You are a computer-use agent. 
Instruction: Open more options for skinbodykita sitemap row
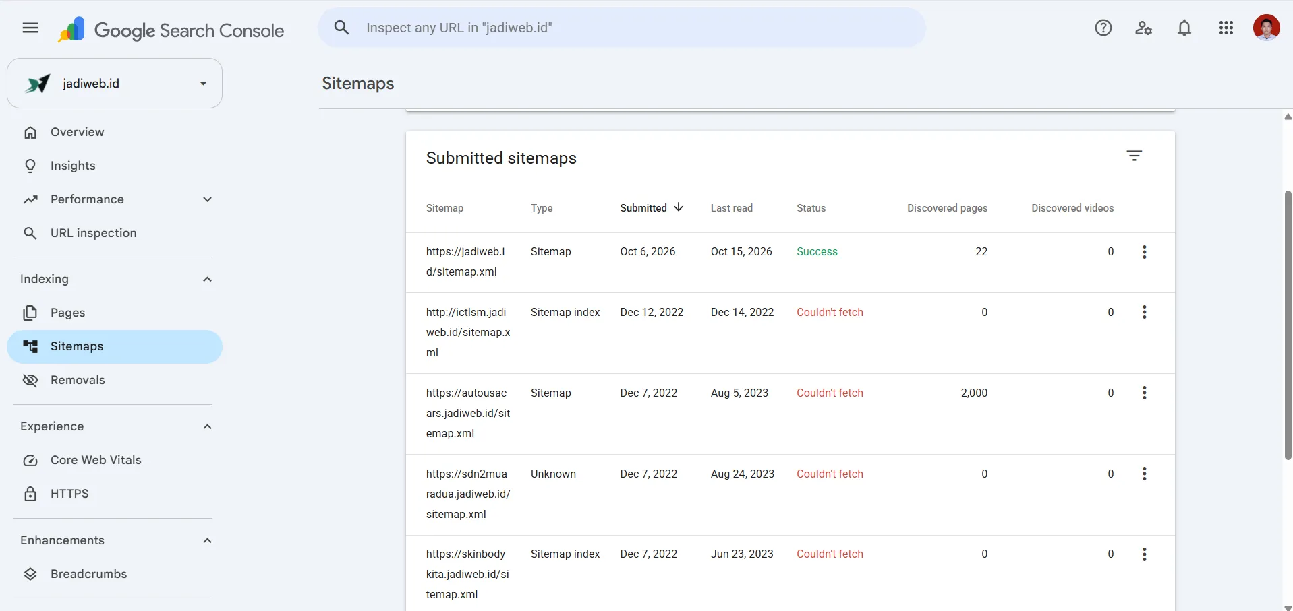[1145, 554]
